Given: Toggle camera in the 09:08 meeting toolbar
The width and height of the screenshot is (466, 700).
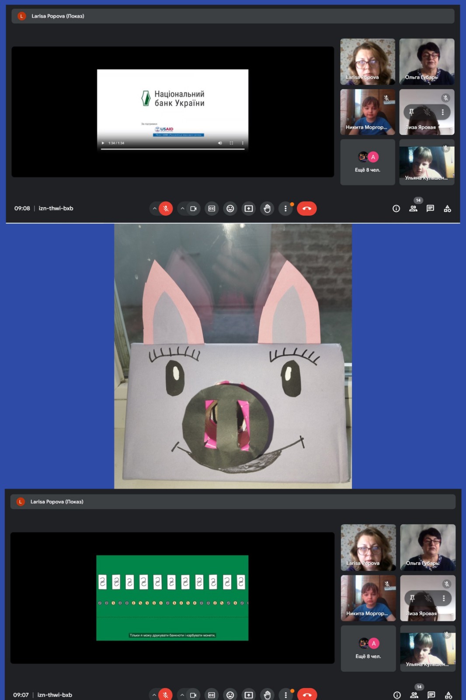Looking at the screenshot, I should 193,209.
